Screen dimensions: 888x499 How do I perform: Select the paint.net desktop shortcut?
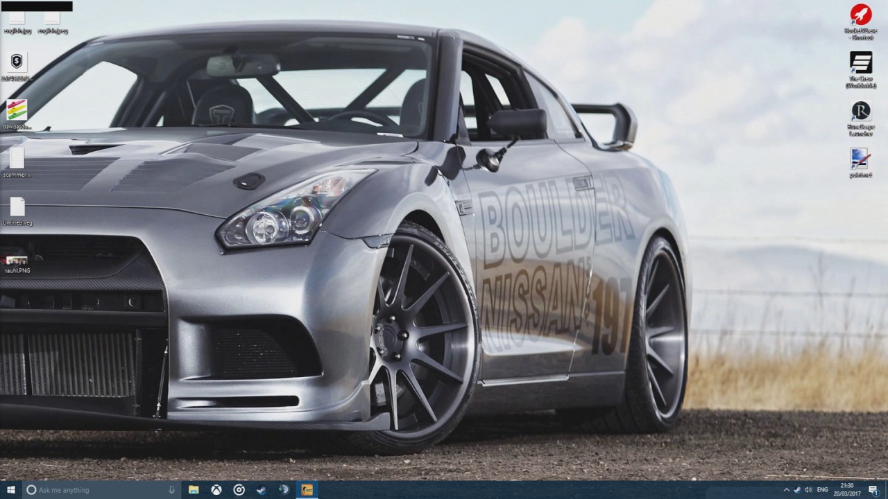[861, 163]
